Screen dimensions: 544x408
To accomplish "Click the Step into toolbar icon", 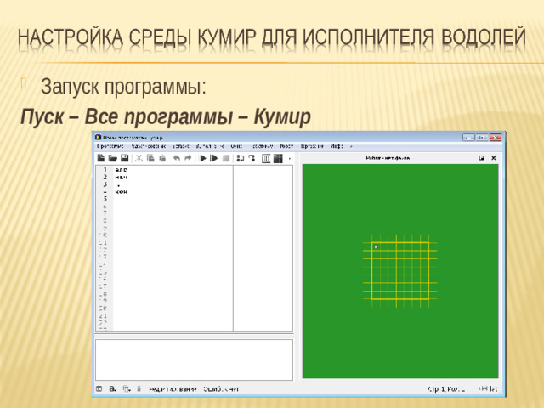I will coord(240,158).
